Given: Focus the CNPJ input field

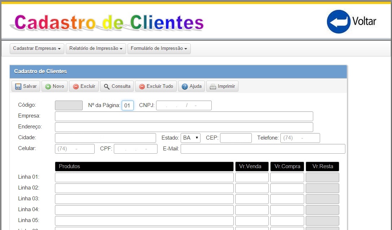Looking at the screenshot, I should tap(184, 105).
